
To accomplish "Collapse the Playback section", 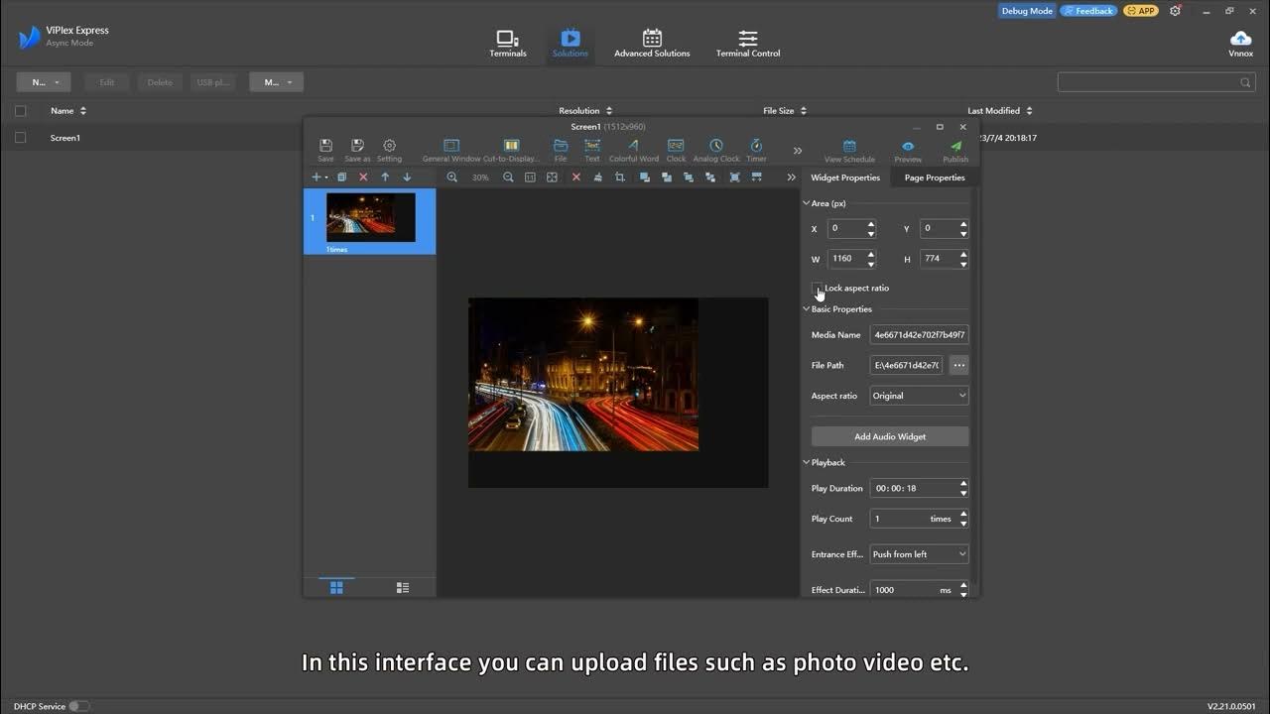I will 807,462.
